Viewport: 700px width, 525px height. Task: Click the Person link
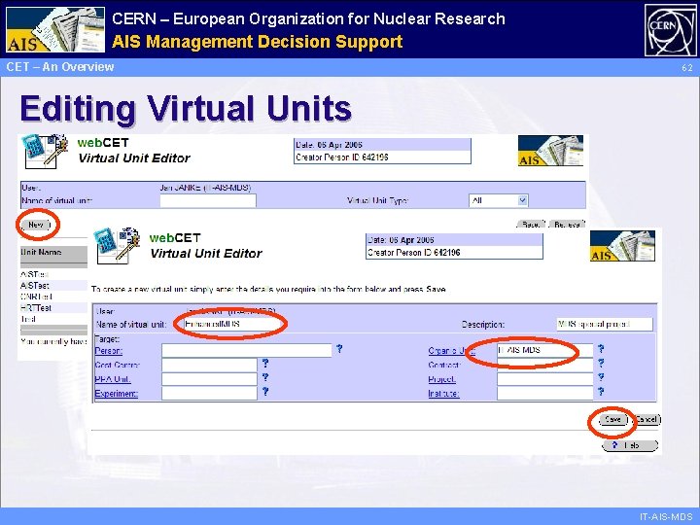[x=109, y=351]
